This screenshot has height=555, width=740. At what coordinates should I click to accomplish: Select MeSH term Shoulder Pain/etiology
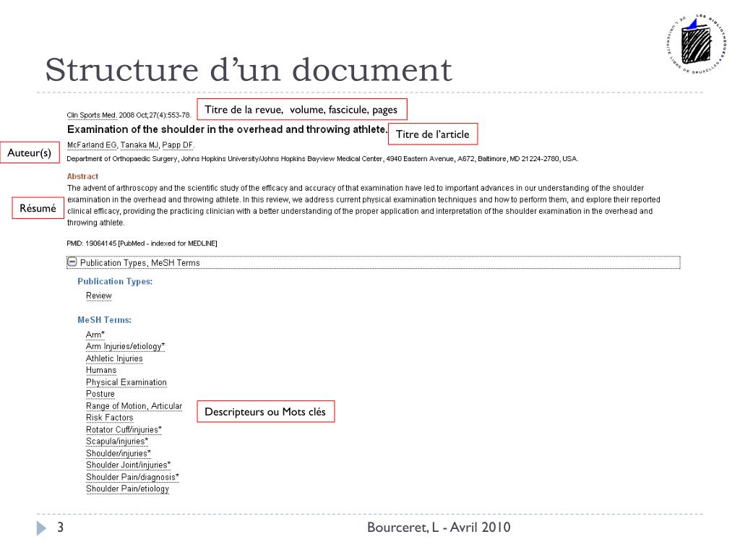[127, 489]
